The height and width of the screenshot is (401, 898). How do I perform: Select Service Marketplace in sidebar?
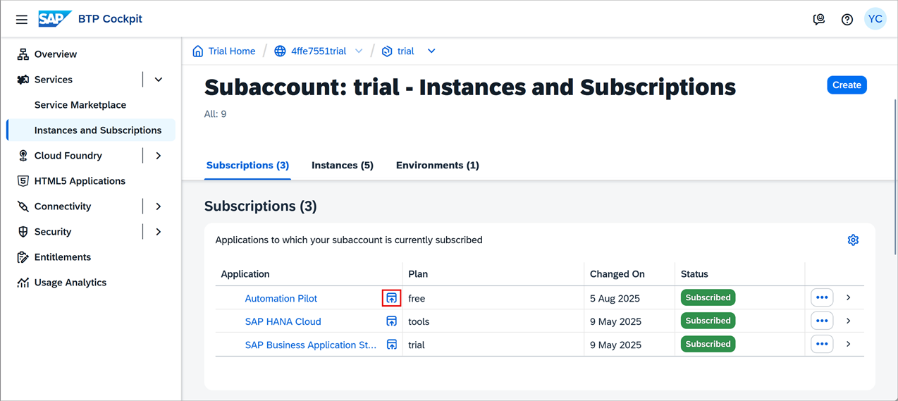pyautogui.click(x=80, y=105)
